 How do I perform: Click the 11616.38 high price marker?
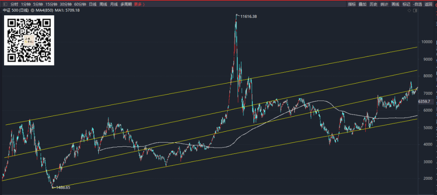coord(248,17)
